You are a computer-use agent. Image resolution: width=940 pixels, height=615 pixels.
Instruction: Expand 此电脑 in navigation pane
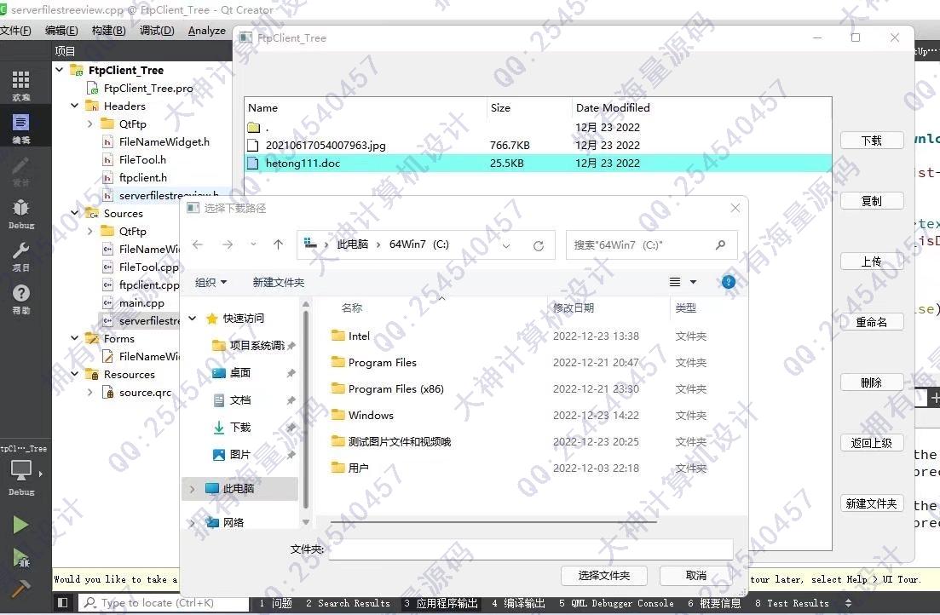coord(193,489)
